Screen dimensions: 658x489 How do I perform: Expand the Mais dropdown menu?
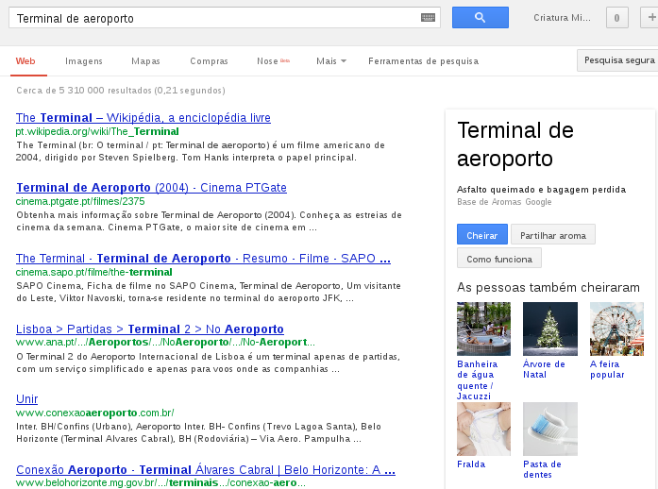click(x=331, y=61)
